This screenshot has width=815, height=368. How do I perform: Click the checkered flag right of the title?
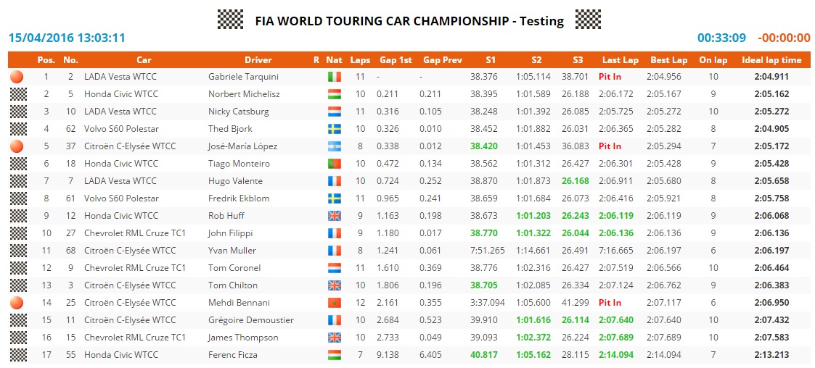point(588,20)
